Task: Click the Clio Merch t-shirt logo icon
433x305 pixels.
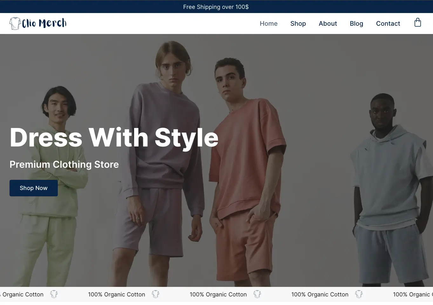Action: coord(15,23)
